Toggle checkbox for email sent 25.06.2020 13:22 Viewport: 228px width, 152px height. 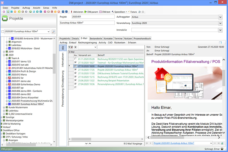point(75,81)
